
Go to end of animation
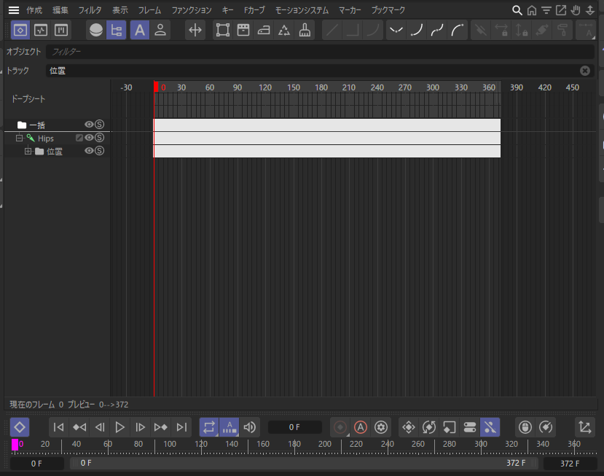(x=181, y=427)
